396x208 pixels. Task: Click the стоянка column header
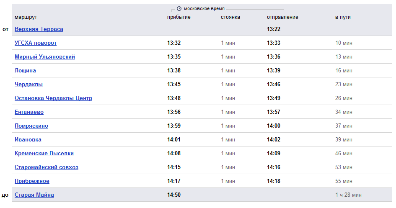[x=230, y=17]
